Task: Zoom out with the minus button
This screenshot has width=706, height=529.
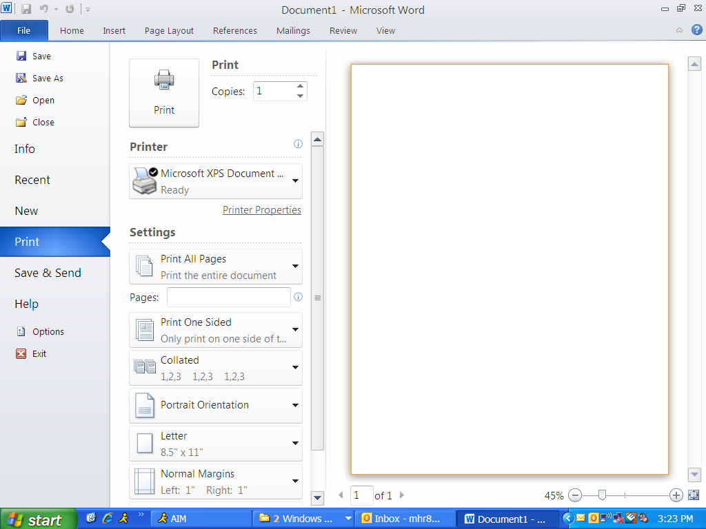Action: pos(575,495)
